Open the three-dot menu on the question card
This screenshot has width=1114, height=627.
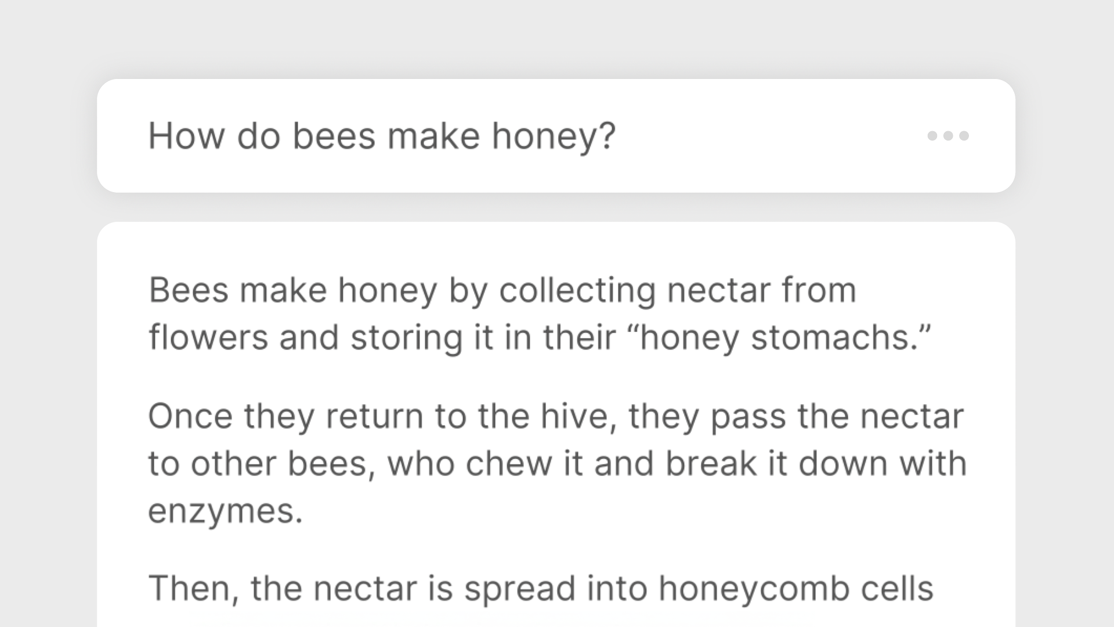(947, 136)
